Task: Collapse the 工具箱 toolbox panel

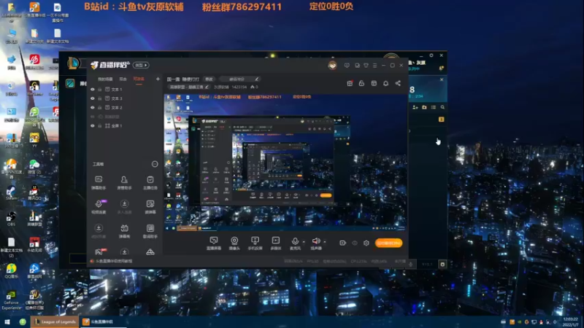Action: tap(155, 164)
